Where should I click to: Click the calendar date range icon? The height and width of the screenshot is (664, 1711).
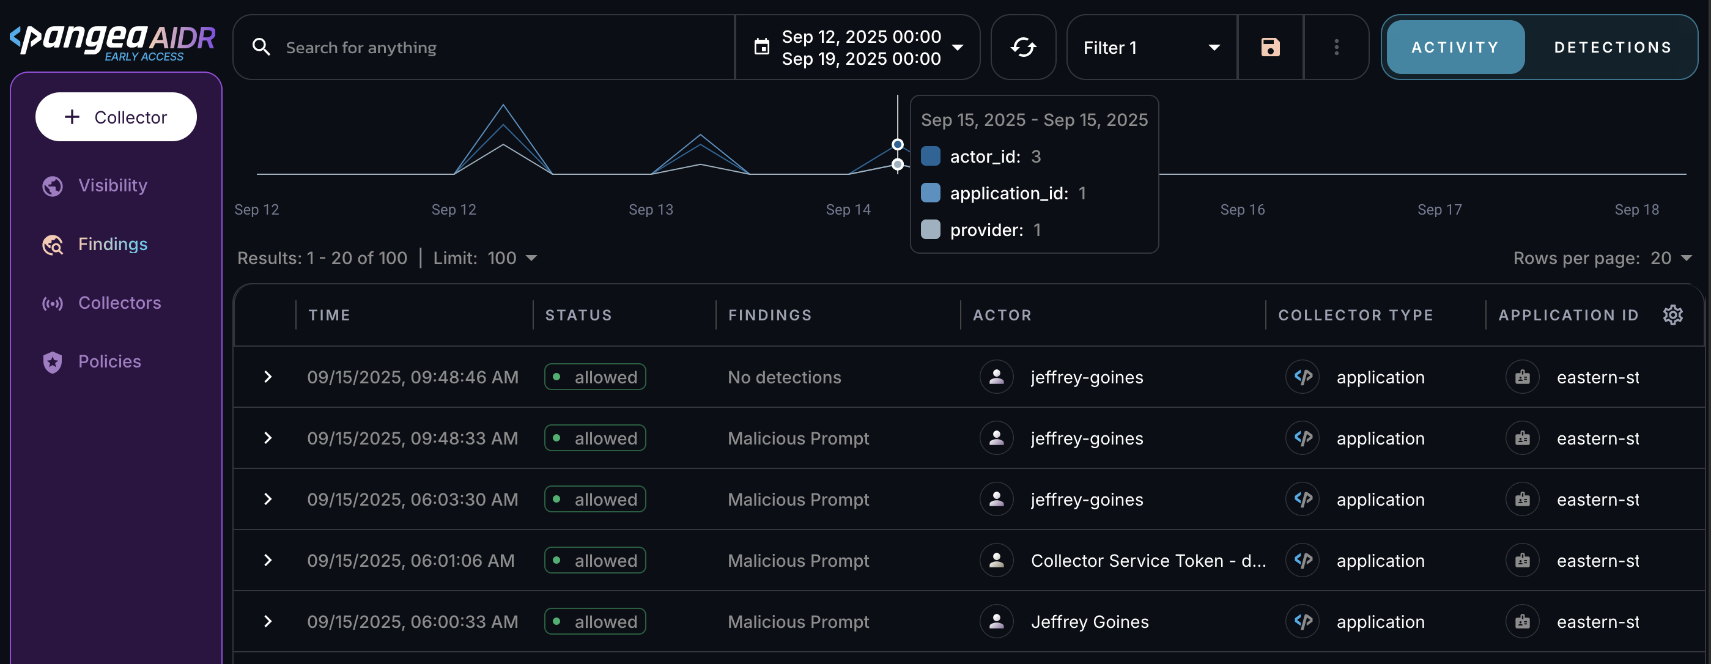point(762,47)
